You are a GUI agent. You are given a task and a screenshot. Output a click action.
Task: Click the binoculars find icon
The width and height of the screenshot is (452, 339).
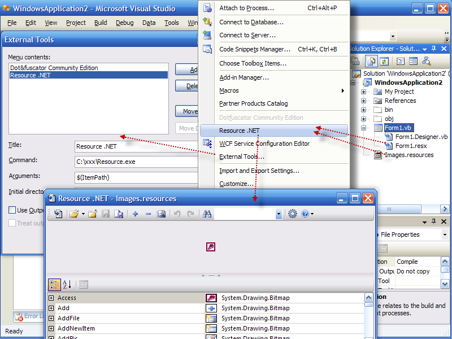point(207,214)
